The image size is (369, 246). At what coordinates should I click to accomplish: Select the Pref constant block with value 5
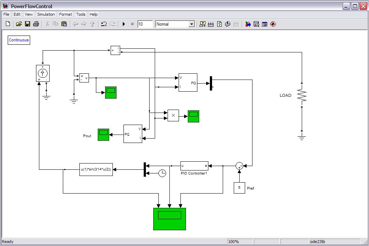click(239, 188)
